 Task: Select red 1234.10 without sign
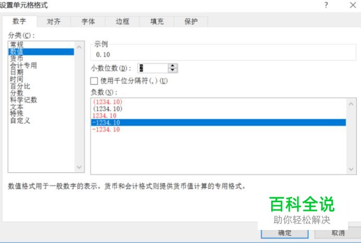(x=218, y=116)
